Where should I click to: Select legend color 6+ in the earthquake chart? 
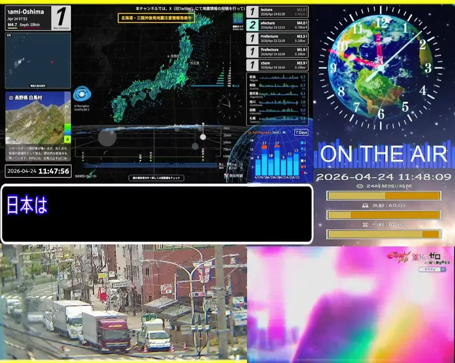[x=303, y=173]
